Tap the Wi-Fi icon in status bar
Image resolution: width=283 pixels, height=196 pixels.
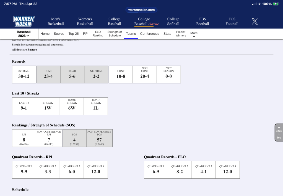coord(259,4)
